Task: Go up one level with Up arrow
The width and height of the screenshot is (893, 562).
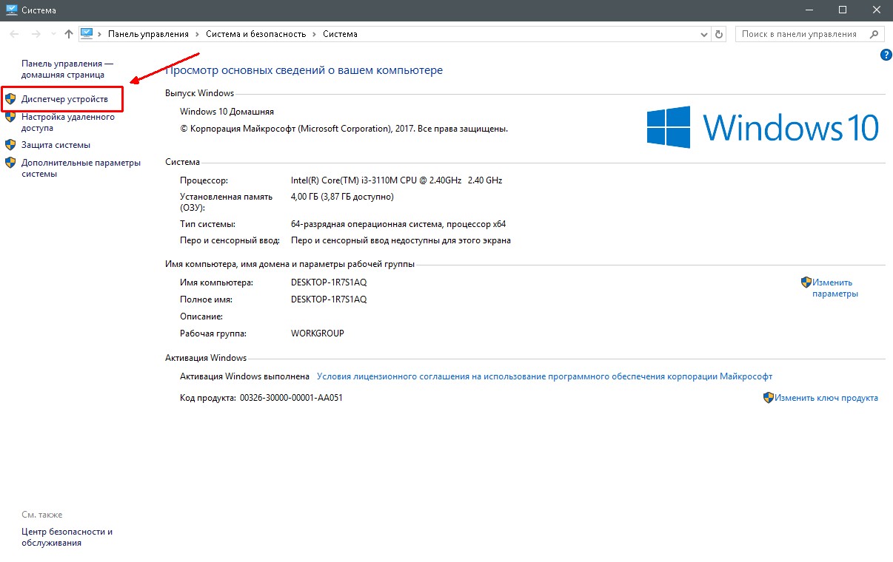Action: point(69,34)
